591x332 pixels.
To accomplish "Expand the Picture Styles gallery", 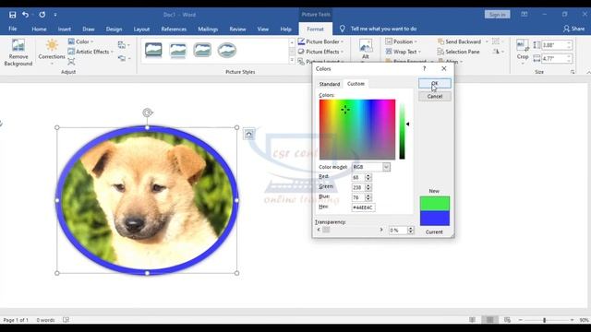I will [x=292, y=60].
